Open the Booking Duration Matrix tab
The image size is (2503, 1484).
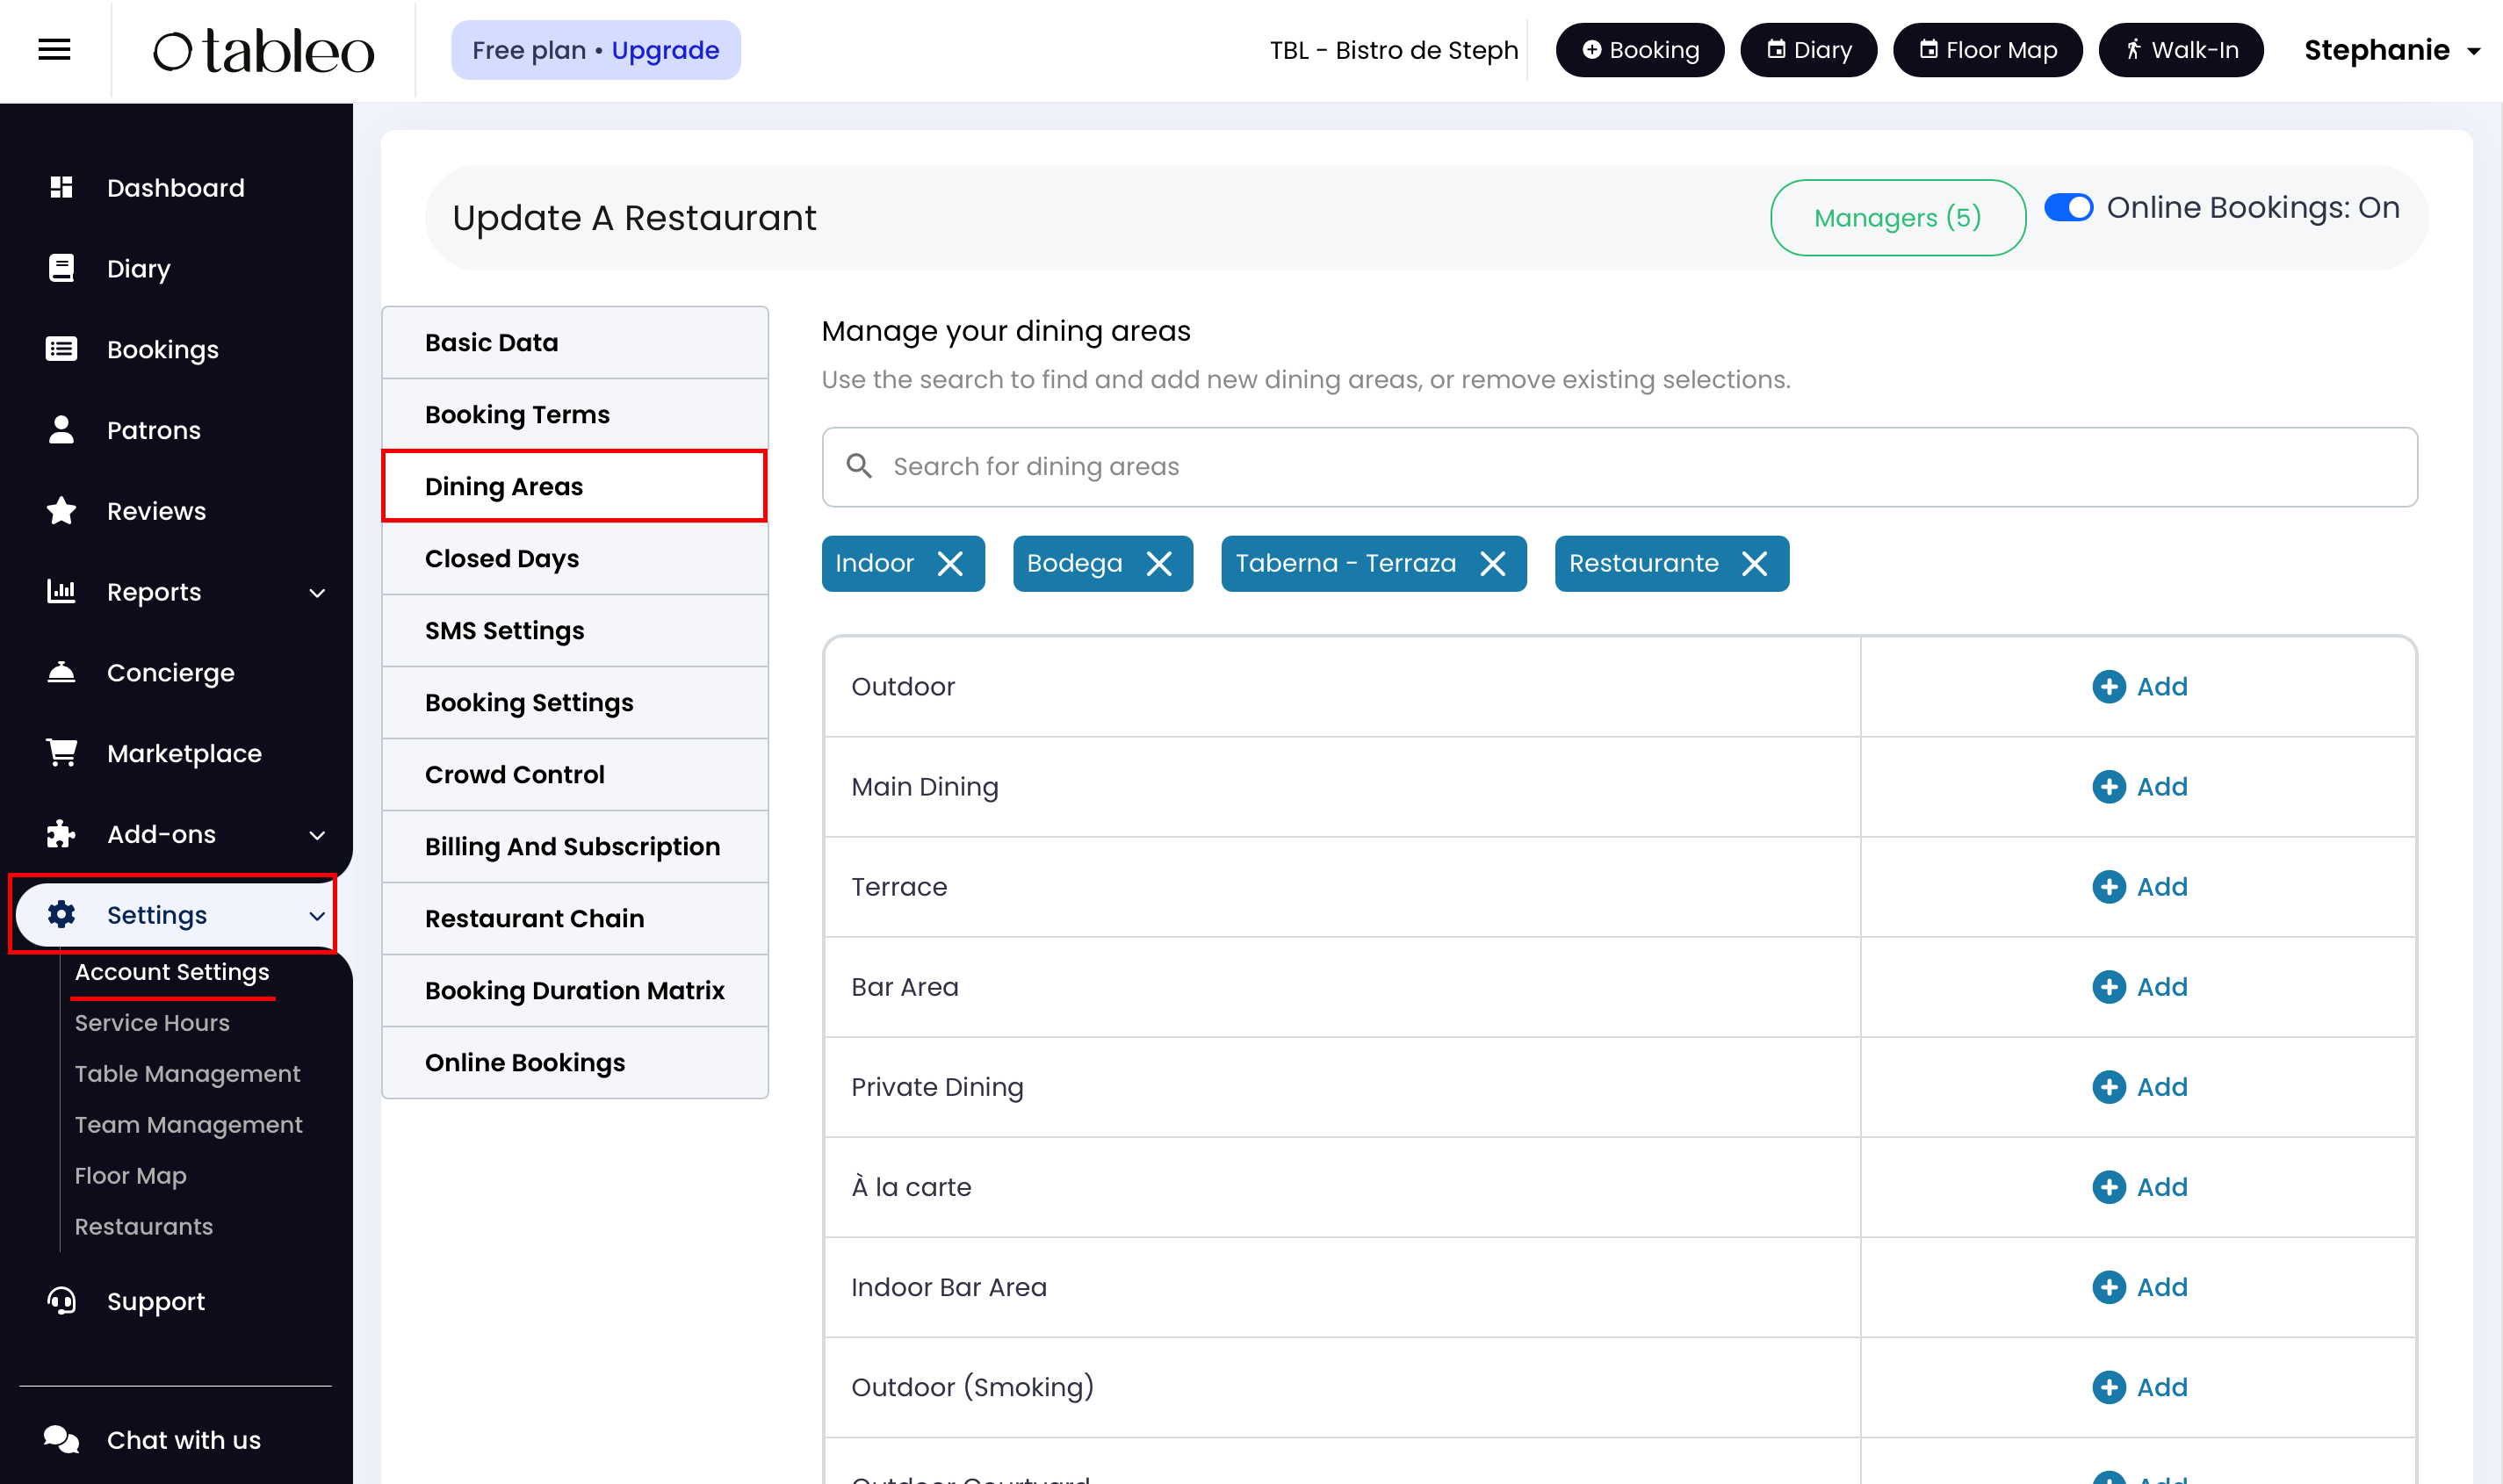click(x=574, y=990)
